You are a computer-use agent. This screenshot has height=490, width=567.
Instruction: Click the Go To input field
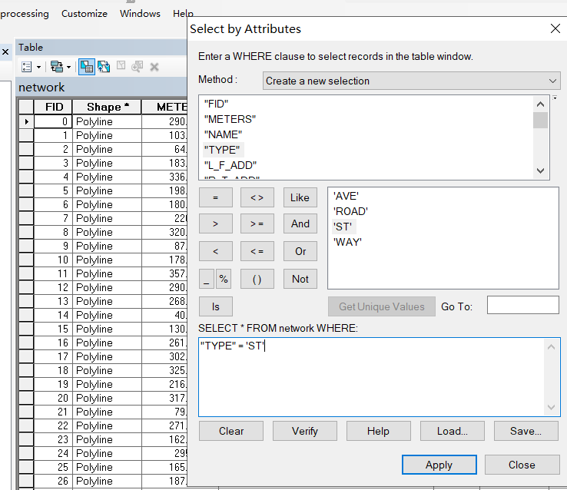523,305
